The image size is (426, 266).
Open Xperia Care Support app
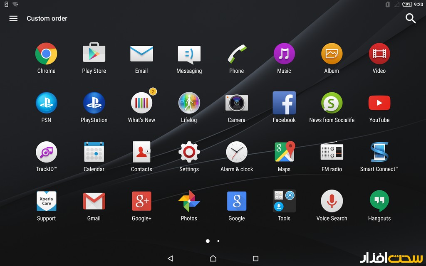(x=46, y=201)
